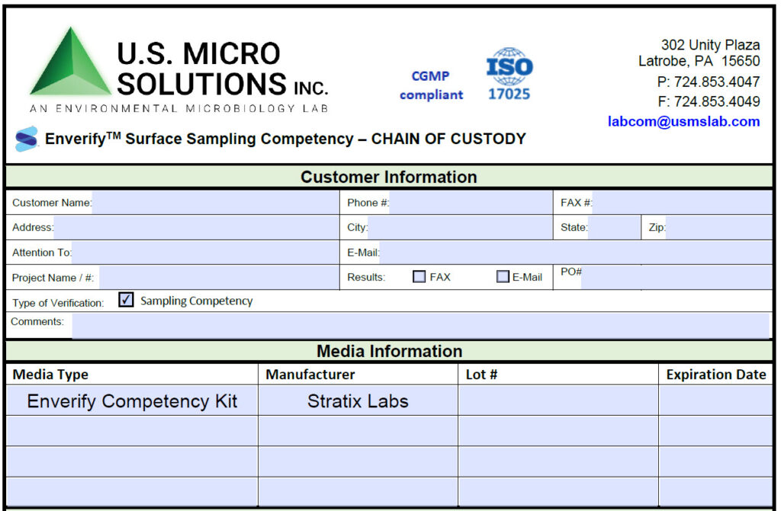Click the Phone # input field

click(470, 203)
